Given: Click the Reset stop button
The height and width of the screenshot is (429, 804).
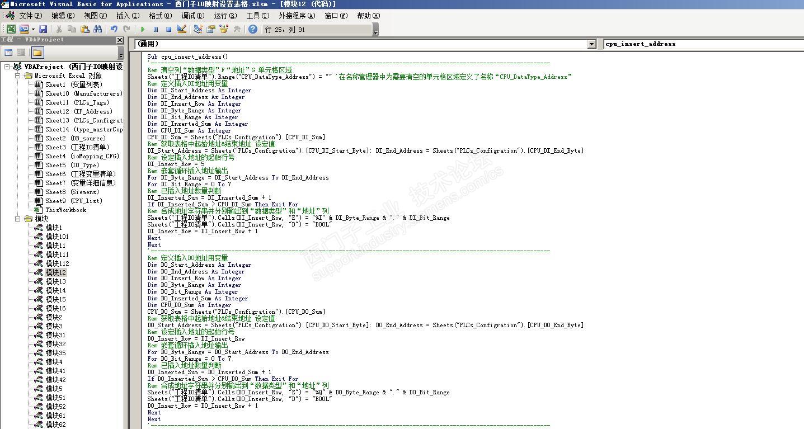Looking at the screenshot, I should [168, 29].
